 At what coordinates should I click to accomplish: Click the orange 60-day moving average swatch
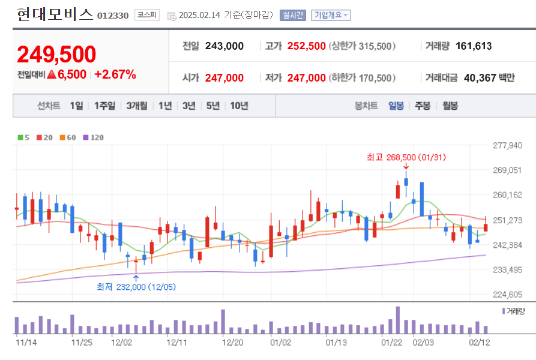pyautogui.click(x=62, y=137)
